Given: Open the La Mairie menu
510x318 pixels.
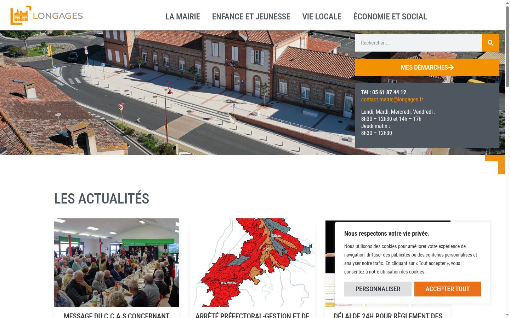Looking at the screenshot, I should (183, 17).
